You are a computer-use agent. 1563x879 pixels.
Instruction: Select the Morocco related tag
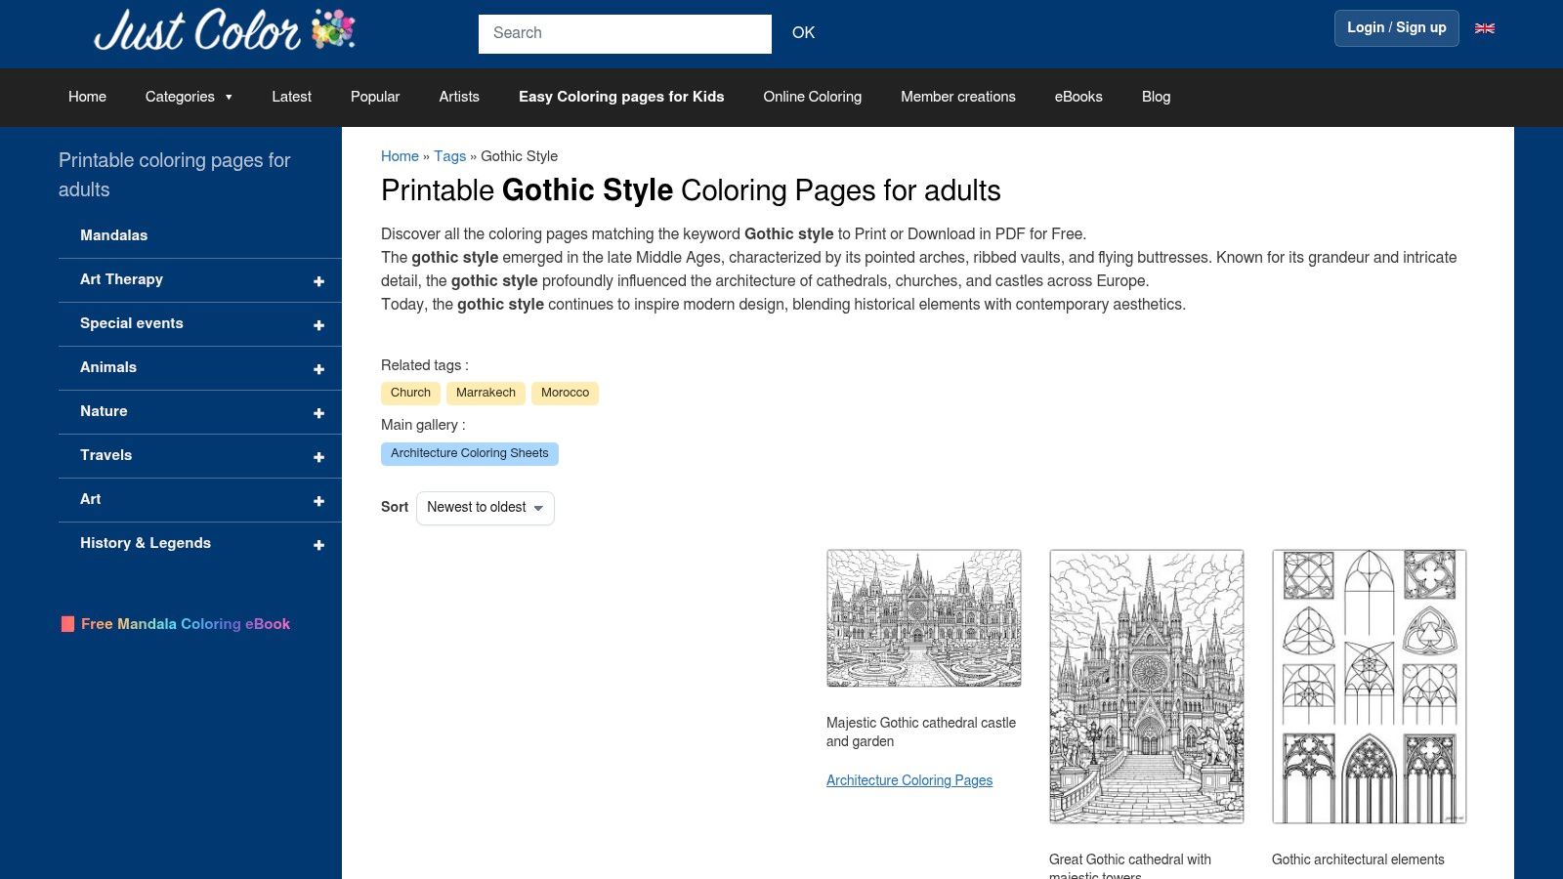[565, 393]
